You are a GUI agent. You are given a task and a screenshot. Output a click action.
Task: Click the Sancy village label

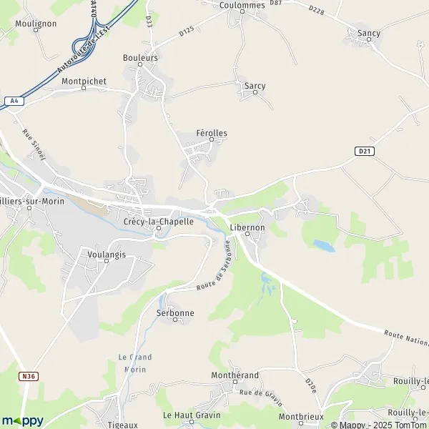coord(369,33)
